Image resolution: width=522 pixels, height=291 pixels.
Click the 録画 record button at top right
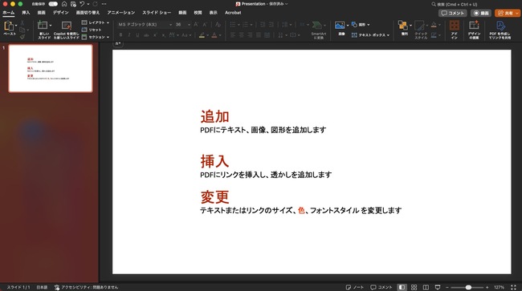pos(481,13)
